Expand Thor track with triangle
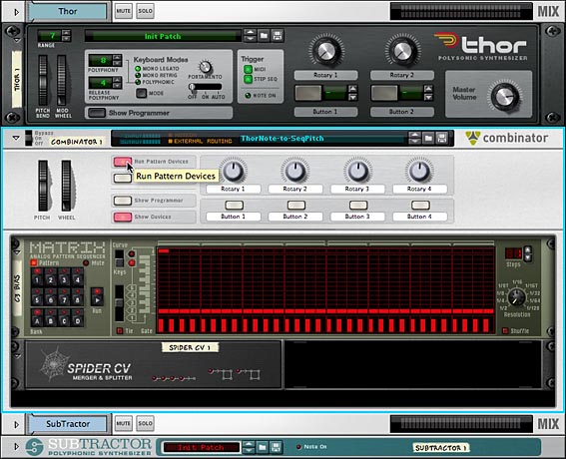 click(16, 12)
